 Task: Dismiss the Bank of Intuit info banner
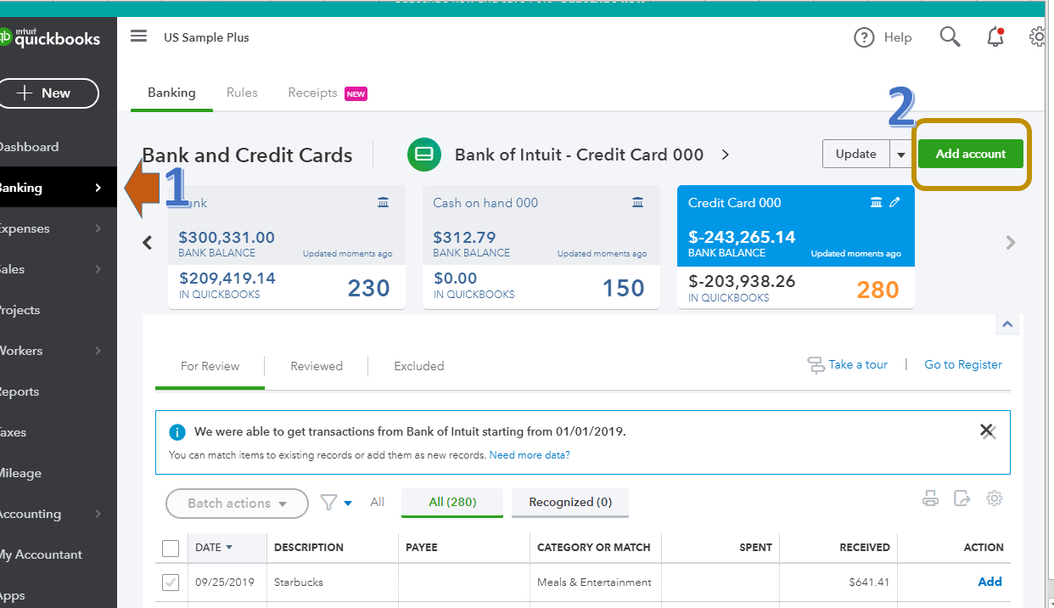[987, 431]
